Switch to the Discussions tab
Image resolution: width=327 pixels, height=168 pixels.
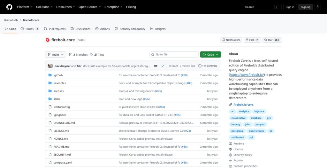[x=80, y=29]
